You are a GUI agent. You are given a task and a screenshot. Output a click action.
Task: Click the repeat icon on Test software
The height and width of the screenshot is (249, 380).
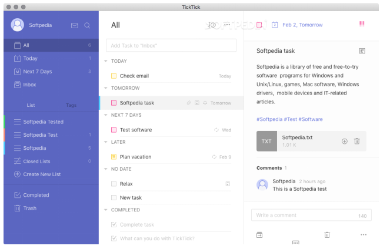(x=216, y=130)
